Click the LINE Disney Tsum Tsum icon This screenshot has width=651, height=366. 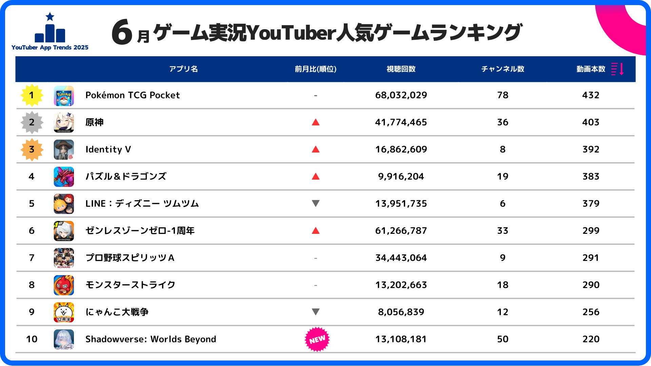click(x=64, y=204)
